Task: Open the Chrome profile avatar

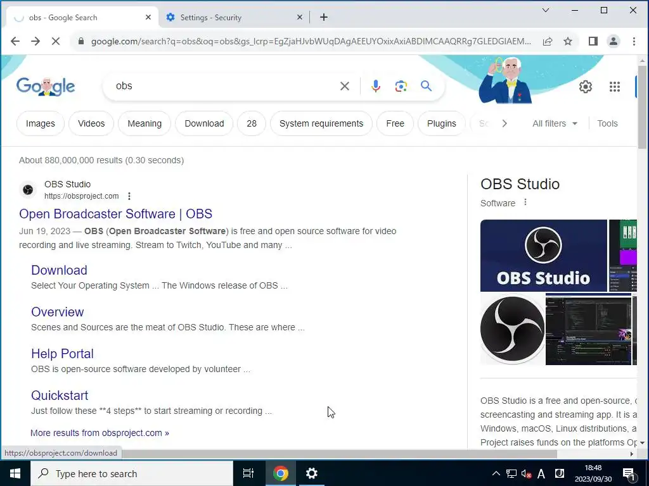Action: click(x=614, y=41)
